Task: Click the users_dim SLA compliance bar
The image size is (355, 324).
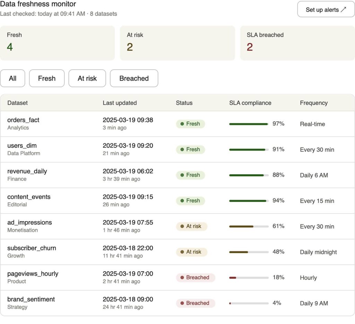Action: pyautogui.click(x=249, y=150)
